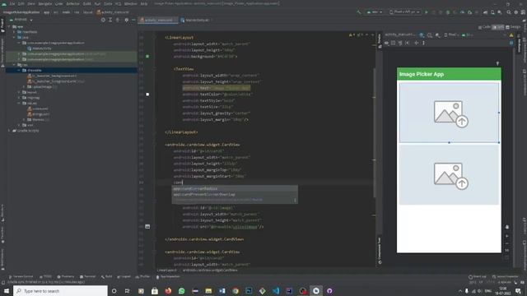Open Project panel gear options
Viewport: 527px width, 296px height.
(x=126, y=20)
